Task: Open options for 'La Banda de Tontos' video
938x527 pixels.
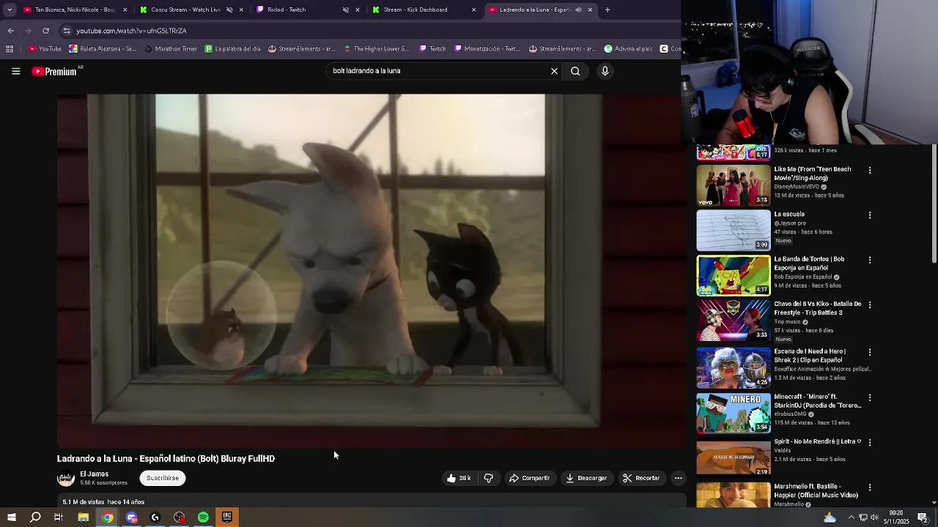Action: pos(870,260)
